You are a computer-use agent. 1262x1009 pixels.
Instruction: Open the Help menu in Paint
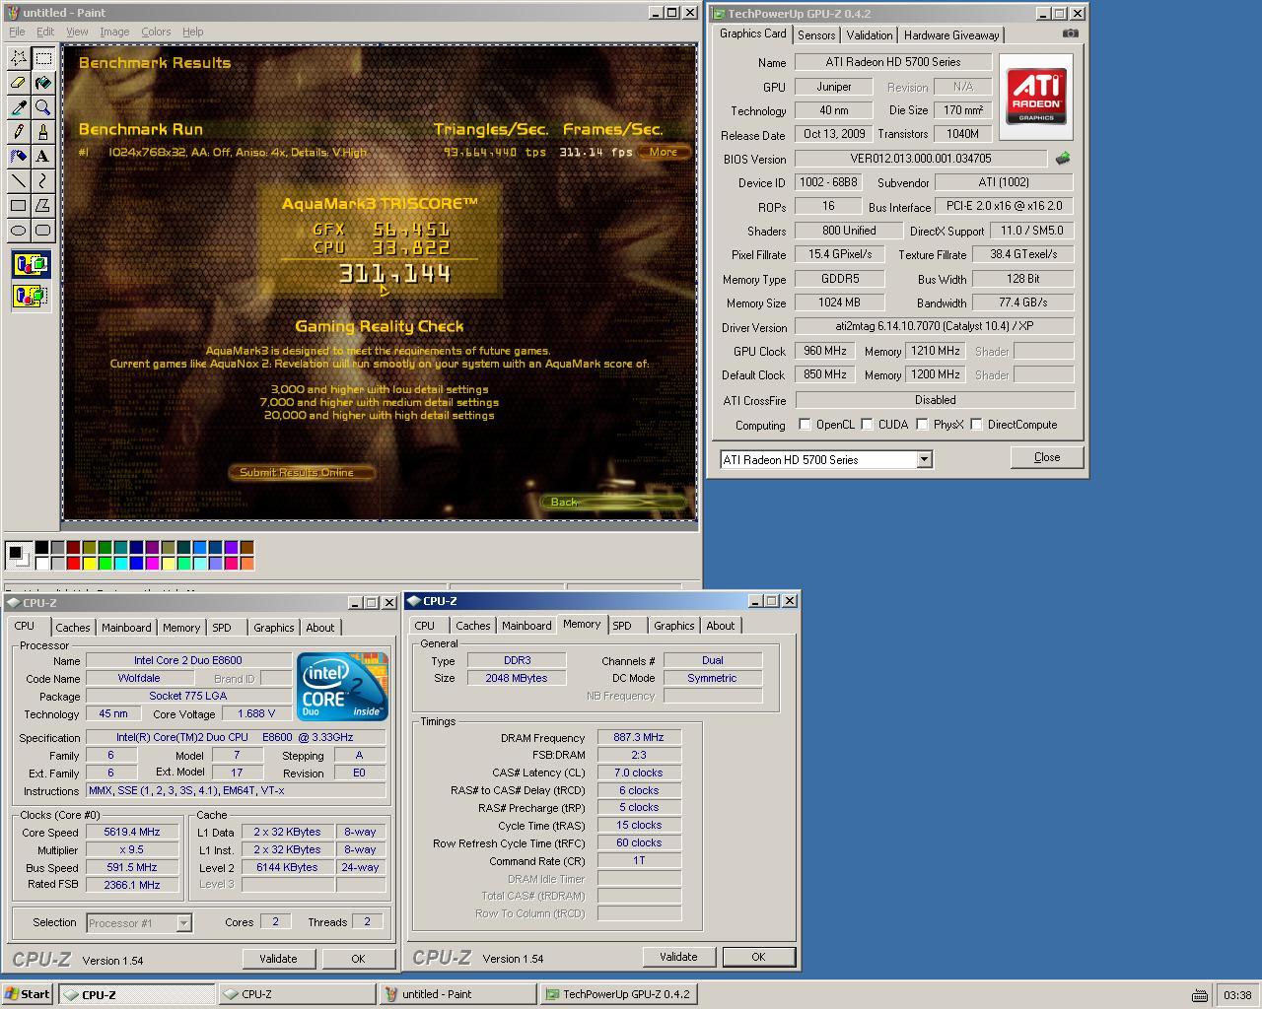pos(193,32)
